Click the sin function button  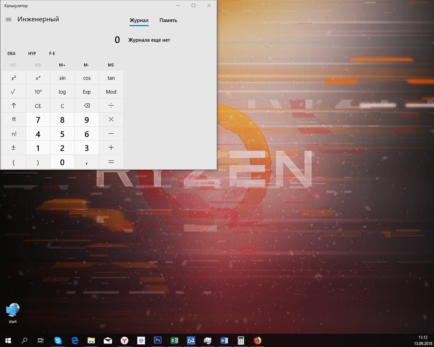[62, 78]
